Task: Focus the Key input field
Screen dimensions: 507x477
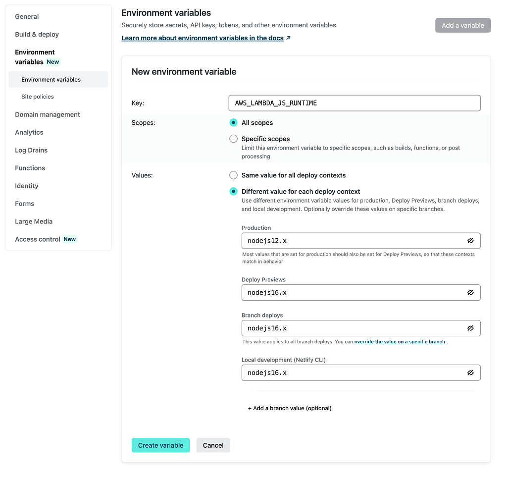Action: pos(355,103)
